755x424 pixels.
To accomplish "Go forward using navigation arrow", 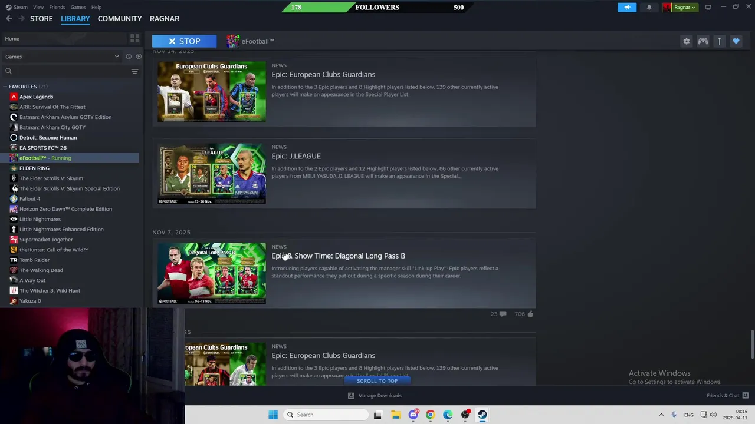I will [x=21, y=19].
